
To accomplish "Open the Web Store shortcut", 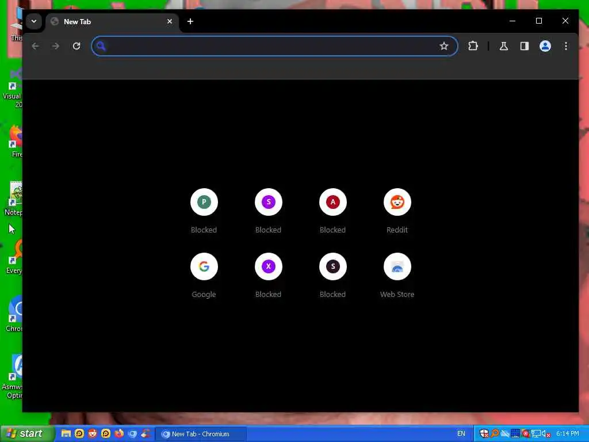I will 397,276.
